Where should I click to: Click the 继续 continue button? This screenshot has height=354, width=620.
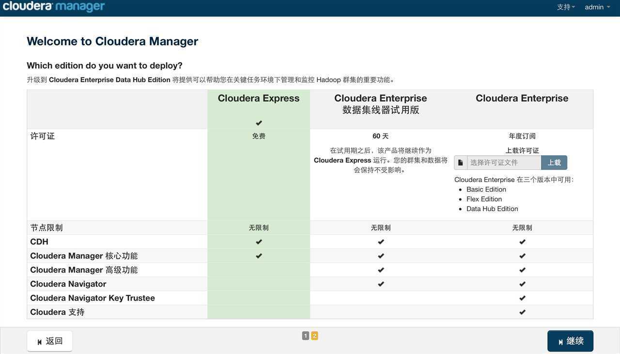[x=570, y=341]
